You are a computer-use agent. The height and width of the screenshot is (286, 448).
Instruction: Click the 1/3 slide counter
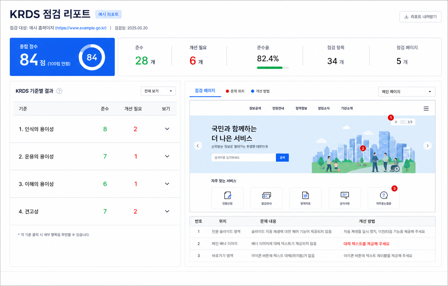pos(410,122)
